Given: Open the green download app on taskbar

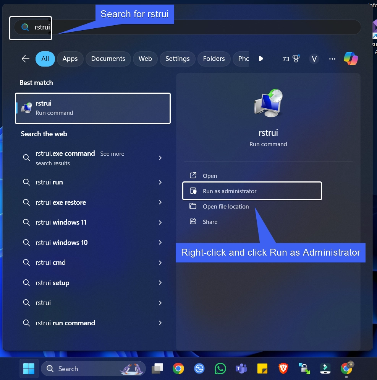Looking at the screenshot, I should pyautogui.click(x=325, y=369).
